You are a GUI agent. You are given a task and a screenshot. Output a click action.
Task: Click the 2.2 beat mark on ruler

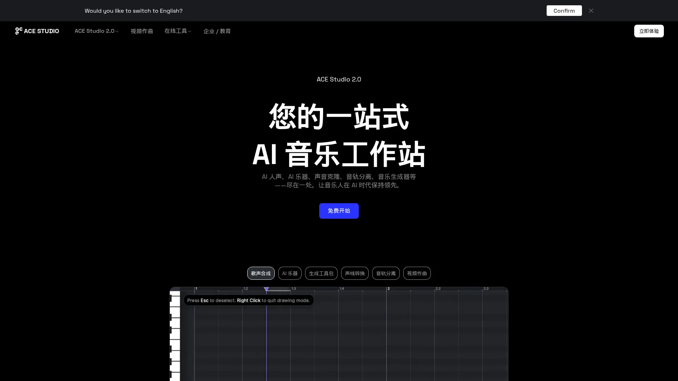[x=438, y=289]
